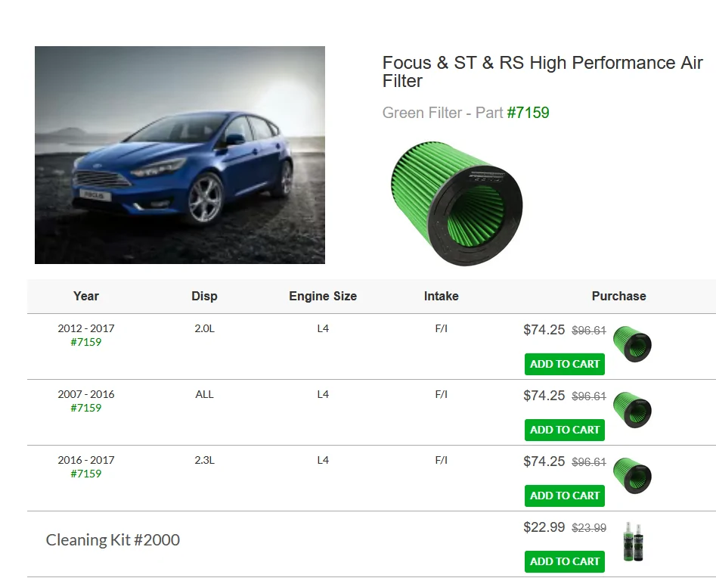Click the Year column header
The width and height of the screenshot is (716, 578).
(x=86, y=296)
